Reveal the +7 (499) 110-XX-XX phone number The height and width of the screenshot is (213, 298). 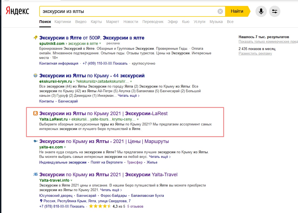pyautogui.click(x=105, y=63)
